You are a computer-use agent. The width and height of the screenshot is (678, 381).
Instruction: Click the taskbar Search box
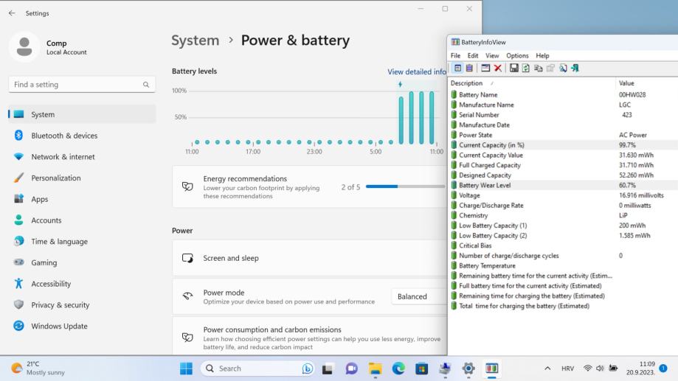click(x=257, y=368)
